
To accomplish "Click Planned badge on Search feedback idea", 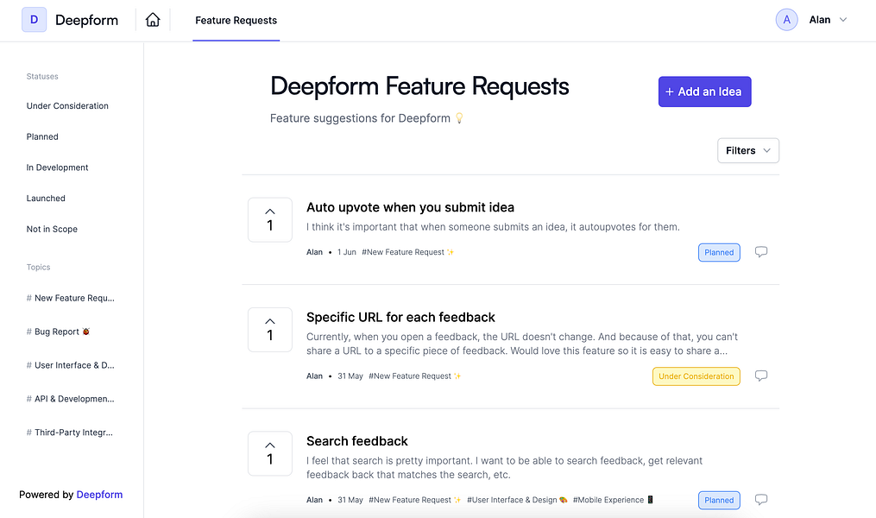I will point(719,500).
